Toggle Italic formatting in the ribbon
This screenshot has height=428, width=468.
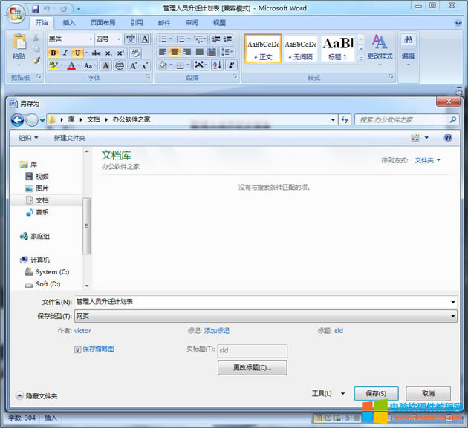pos(65,53)
